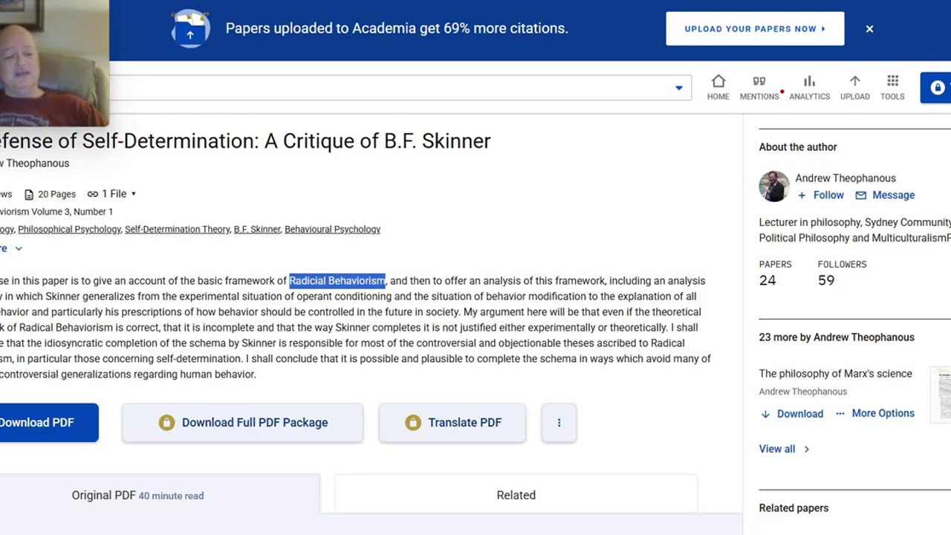The width and height of the screenshot is (951, 535).
Task: Message the author Andrew Theophanous
Action: point(885,195)
